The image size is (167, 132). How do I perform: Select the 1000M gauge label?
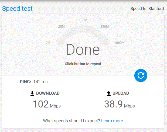tap(119, 43)
